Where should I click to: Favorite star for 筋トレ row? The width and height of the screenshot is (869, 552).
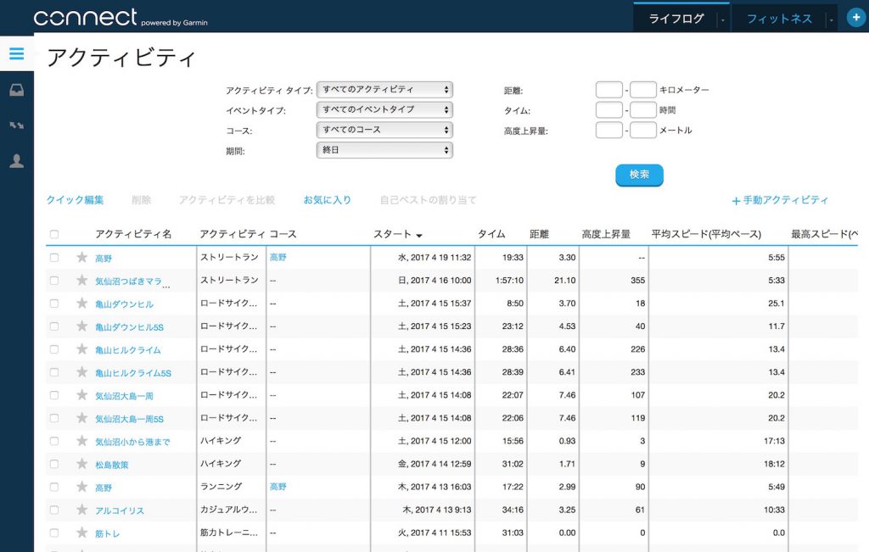(82, 532)
